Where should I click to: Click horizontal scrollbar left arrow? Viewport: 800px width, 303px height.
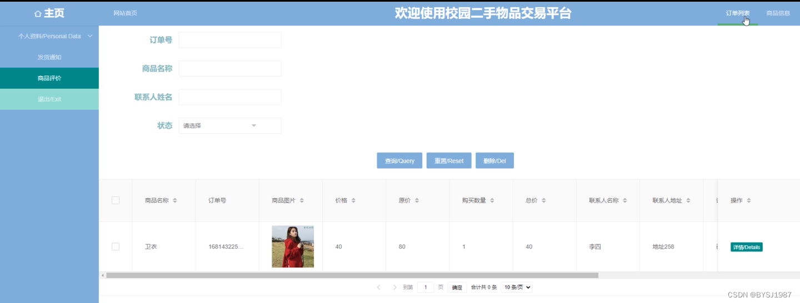(x=102, y=275)
